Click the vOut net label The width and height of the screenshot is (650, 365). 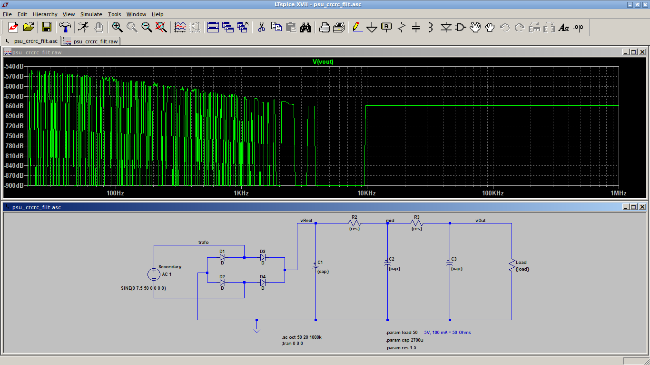click(481, 221)
